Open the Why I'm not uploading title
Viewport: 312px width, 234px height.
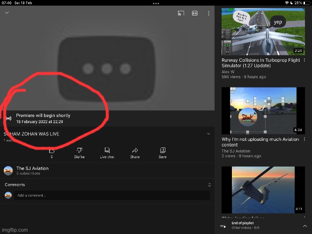point(260,142)
